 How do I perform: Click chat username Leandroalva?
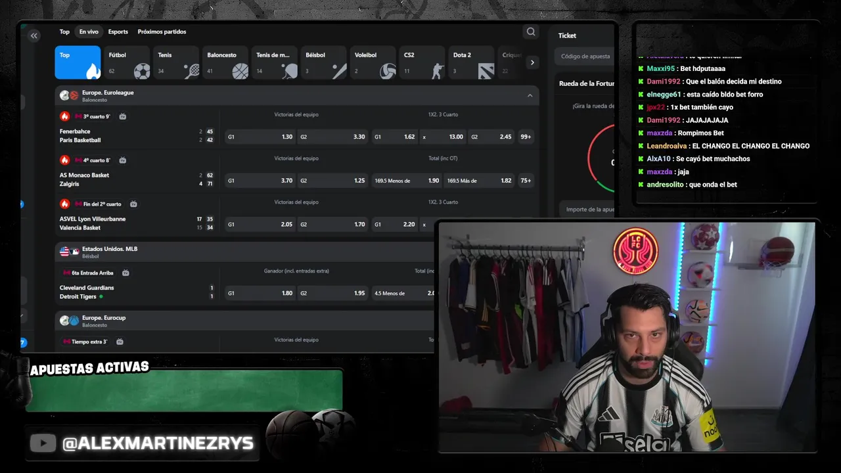(x=667, y=146)
